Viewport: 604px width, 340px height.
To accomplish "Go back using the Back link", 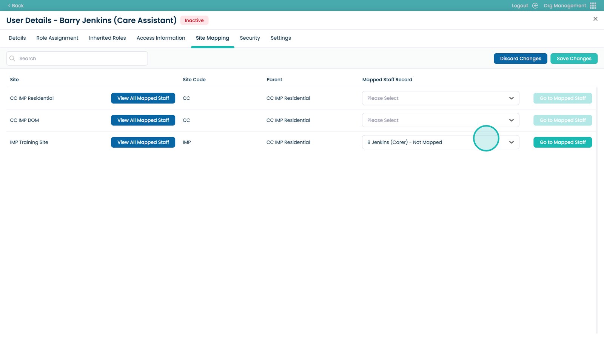I will tap(16, 6).
